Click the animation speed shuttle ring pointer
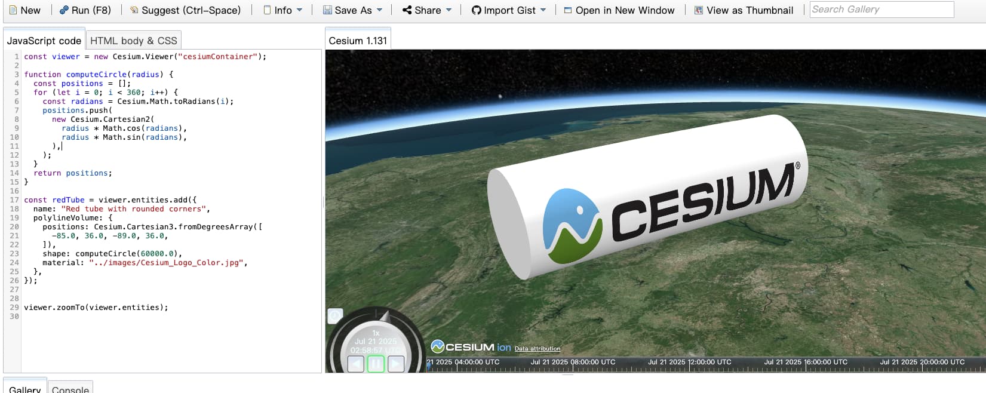The image size is (986, 393). pos(385,316)
